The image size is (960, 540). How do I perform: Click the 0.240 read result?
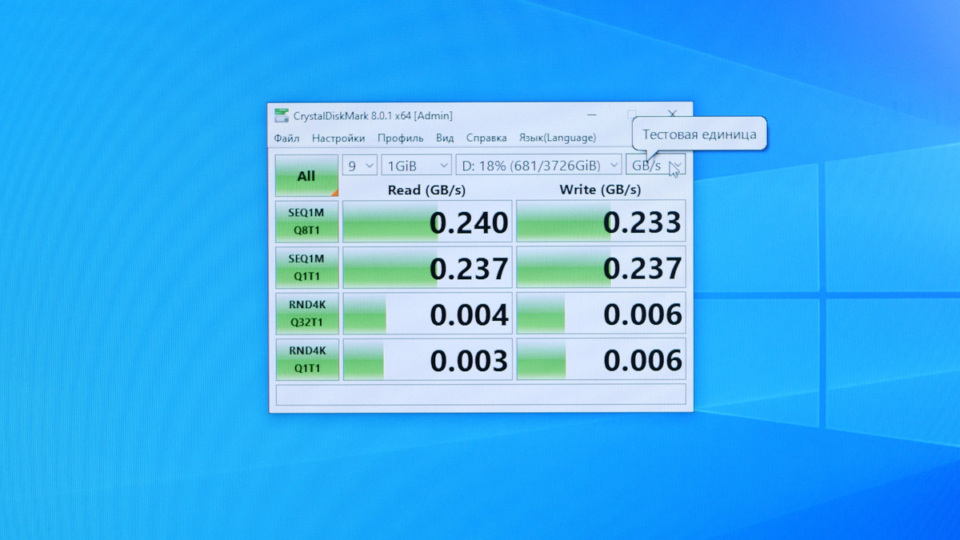click(x=427, y=222)
